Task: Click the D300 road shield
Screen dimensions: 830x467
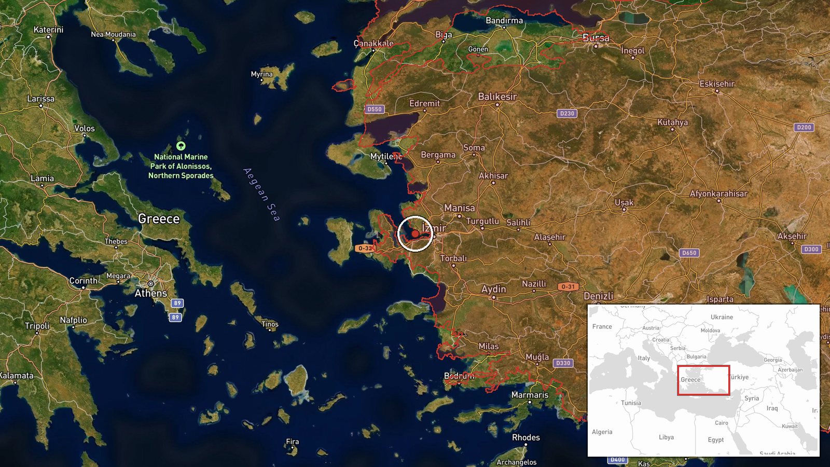Action: pyautogui.click(x=811, y=250)
